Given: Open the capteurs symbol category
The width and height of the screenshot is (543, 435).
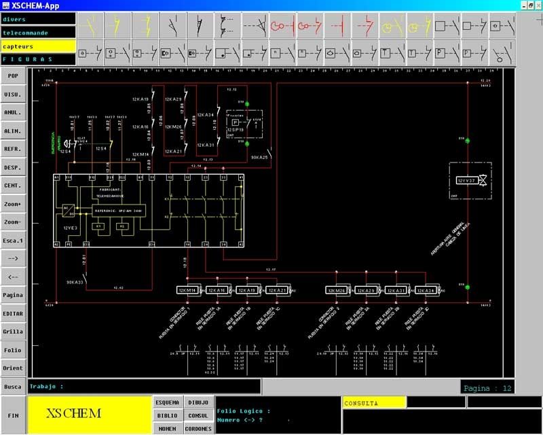Looking at the screenshot, I should [37, 45].
